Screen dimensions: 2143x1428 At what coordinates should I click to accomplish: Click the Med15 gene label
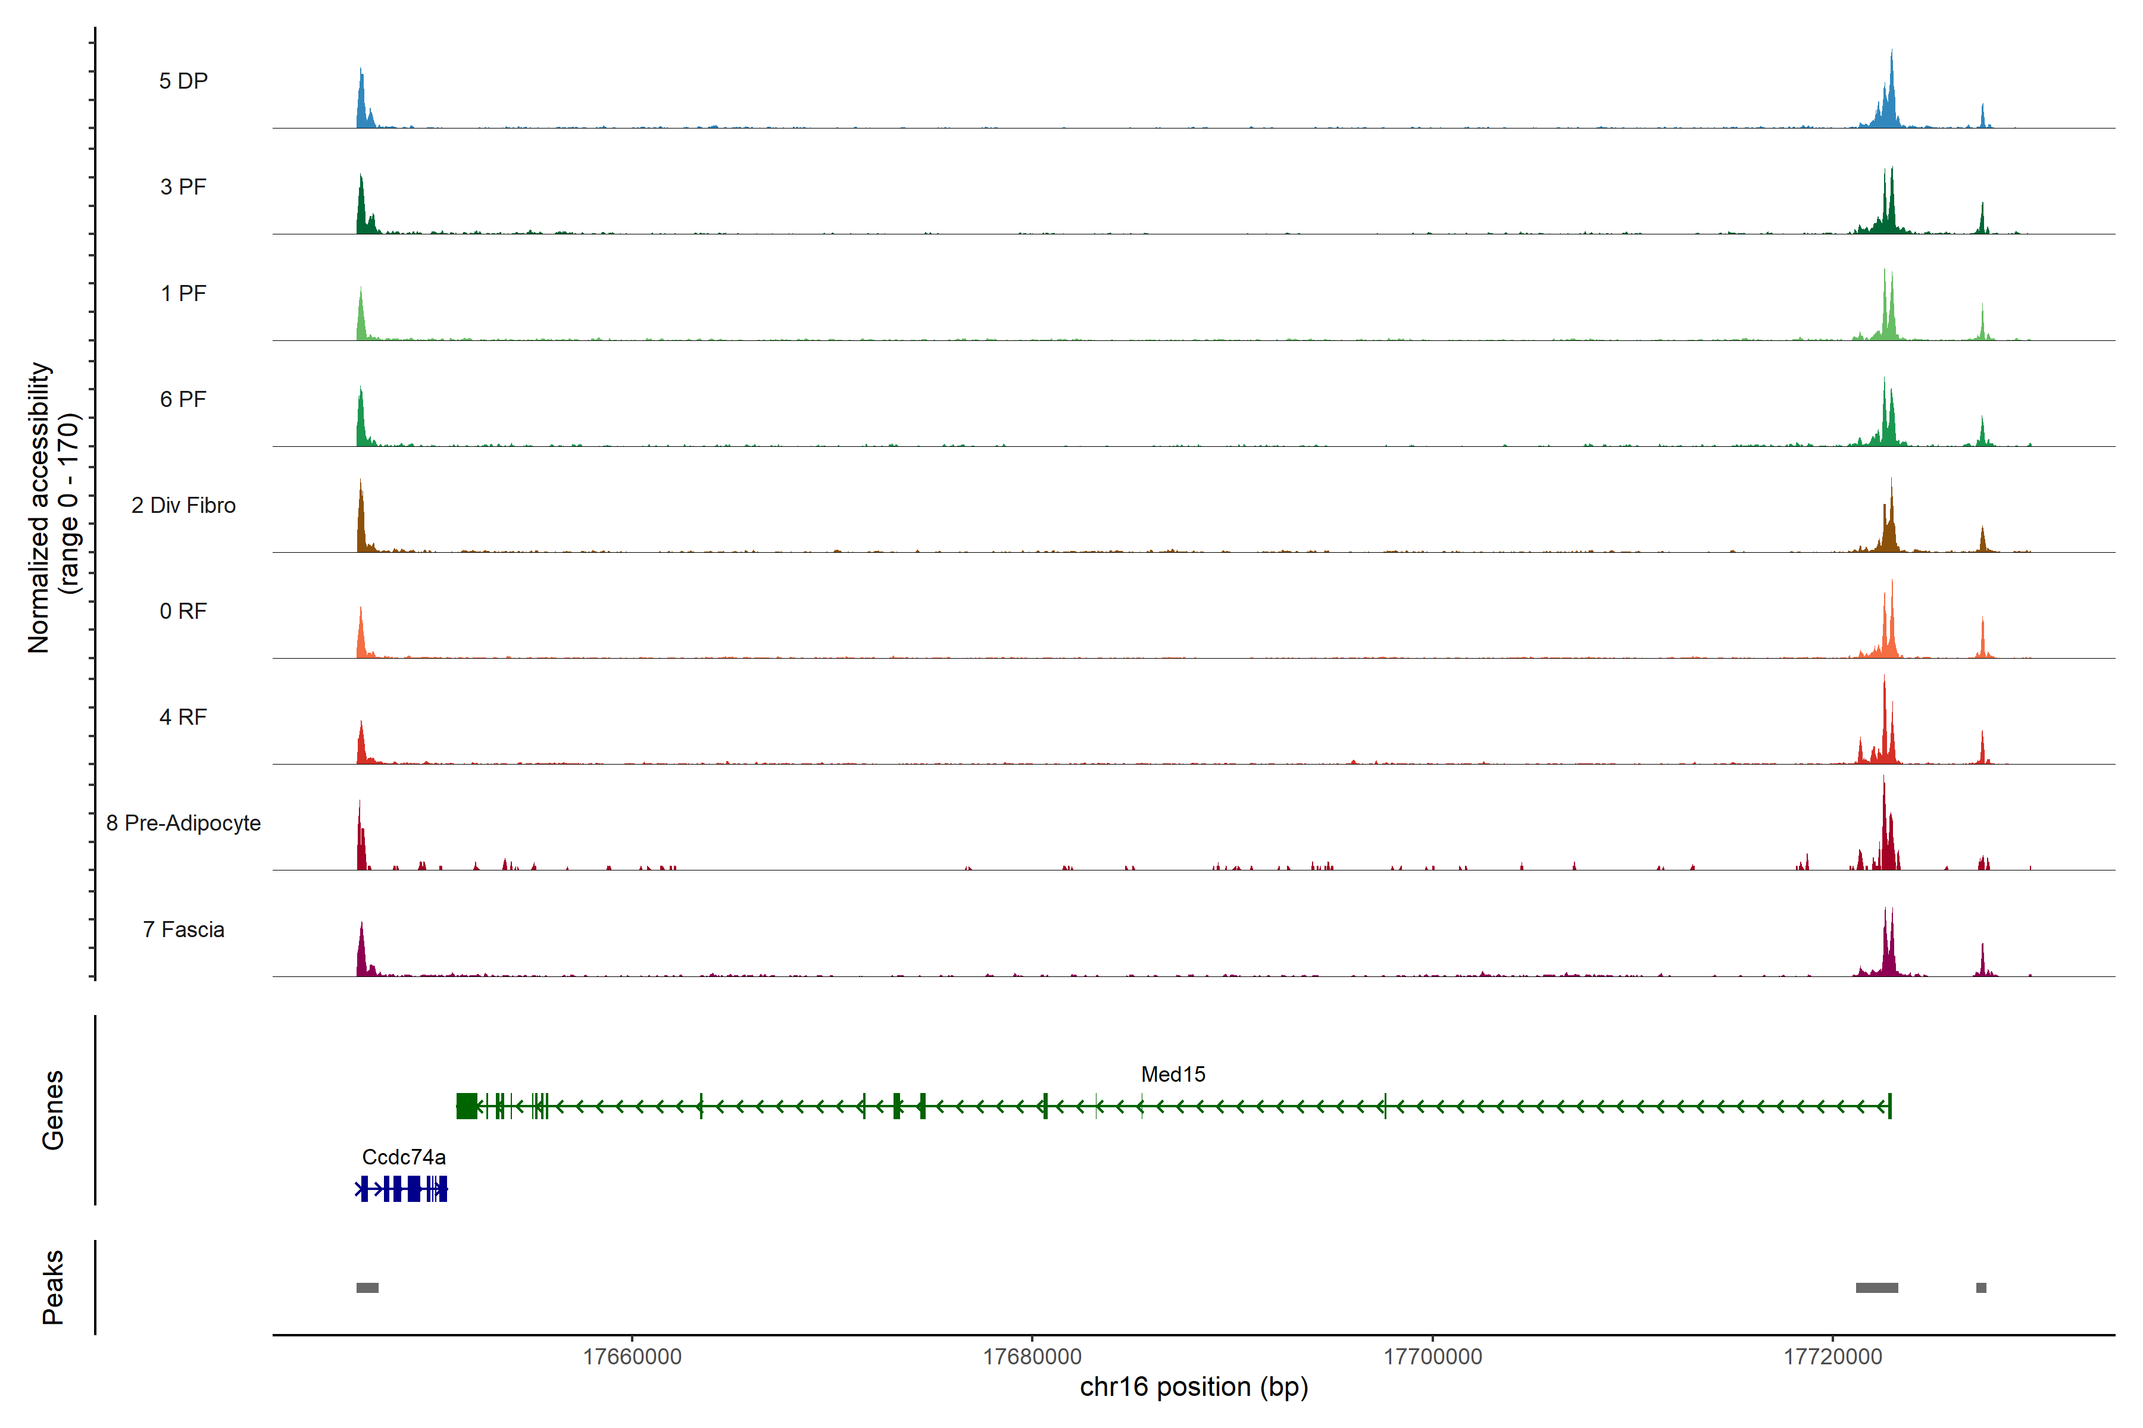click(x=1173, y=1075)
